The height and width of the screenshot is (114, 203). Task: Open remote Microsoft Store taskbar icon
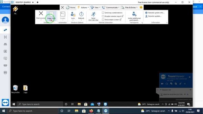click(x=86, y=104)
